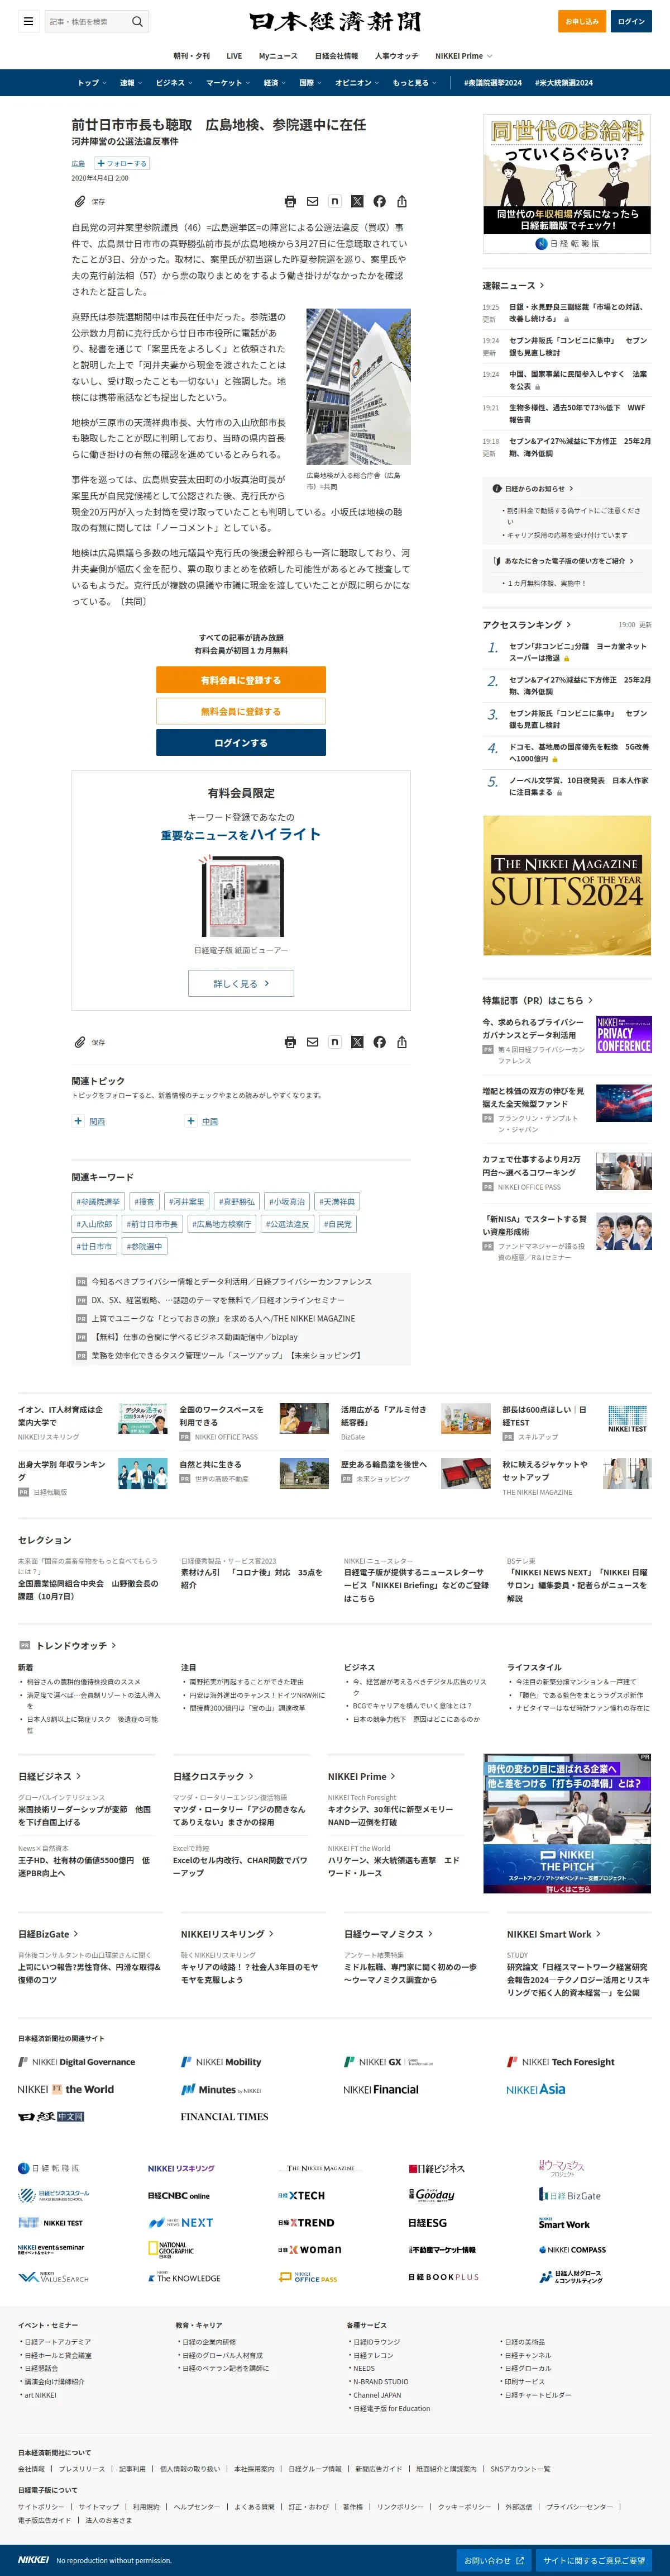This screenshot has height=2576, width=670.
Task: Open the Hiroshima prosecutors building photo
Action: pyautogui.click(x=358, y=387)
